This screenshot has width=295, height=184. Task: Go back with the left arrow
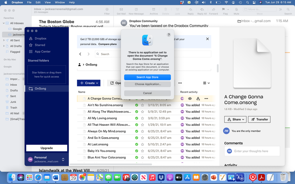click(81, 54)
